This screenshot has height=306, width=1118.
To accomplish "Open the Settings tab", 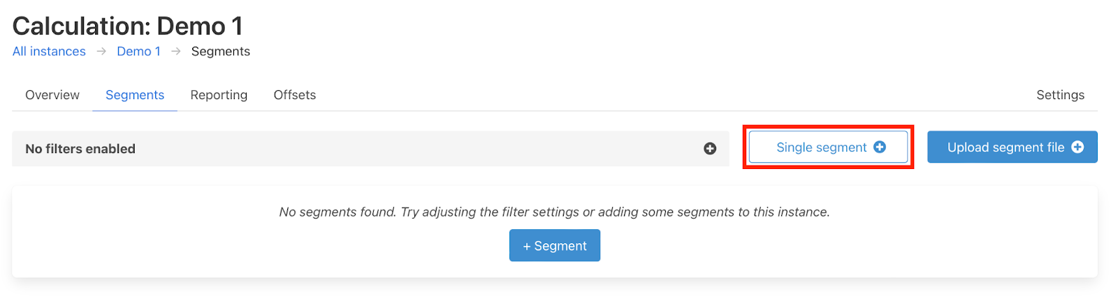I will (x=1060, y=95).
